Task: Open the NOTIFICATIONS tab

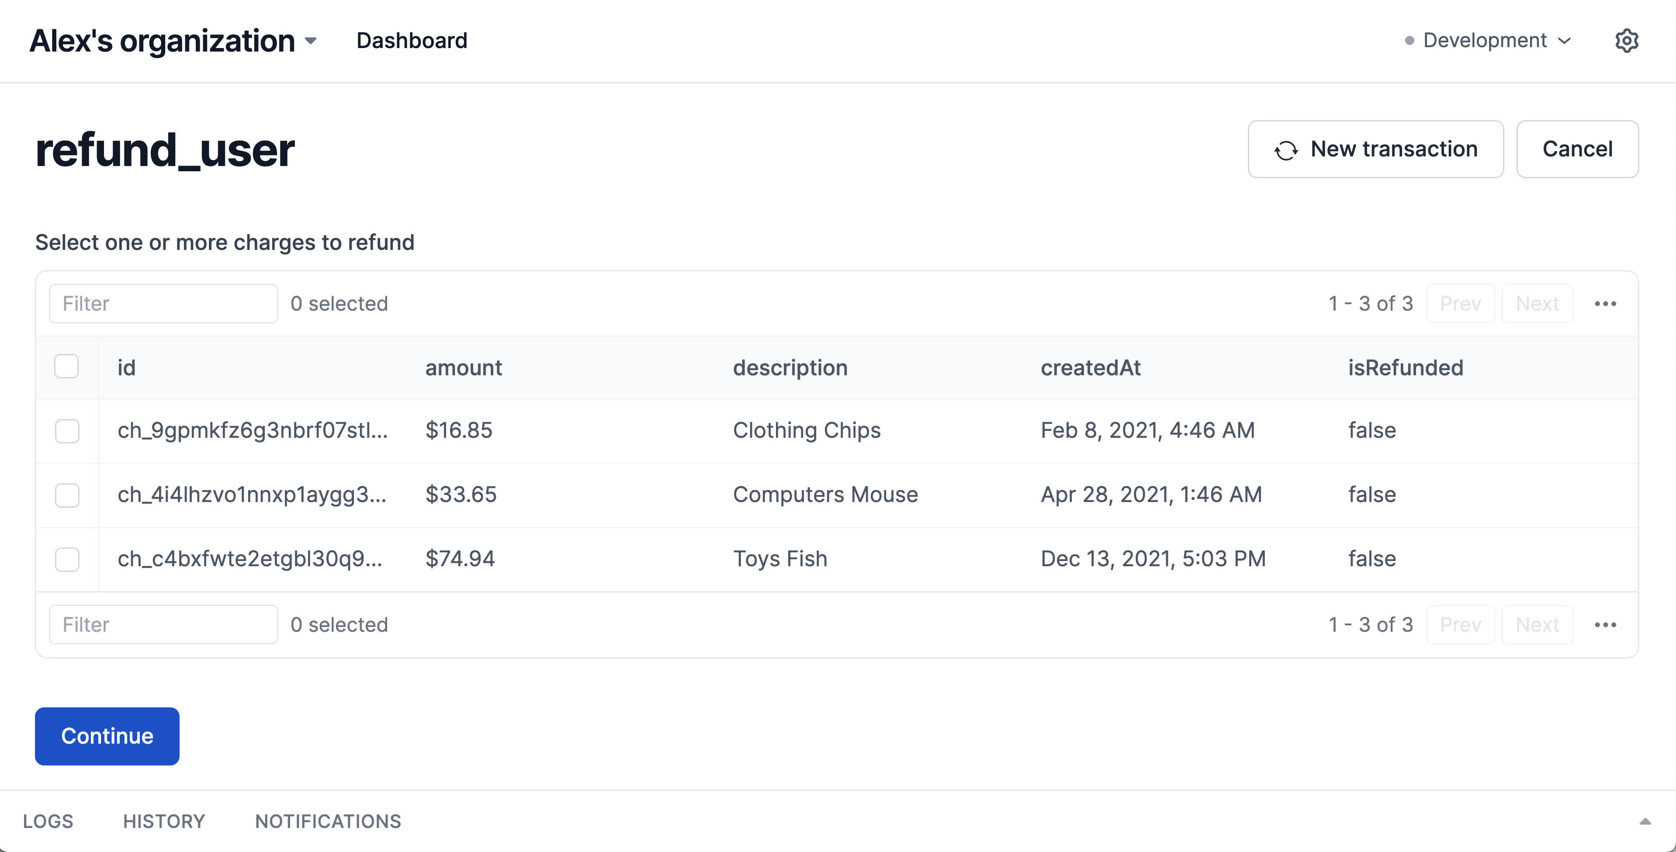Action: point(328,821)
